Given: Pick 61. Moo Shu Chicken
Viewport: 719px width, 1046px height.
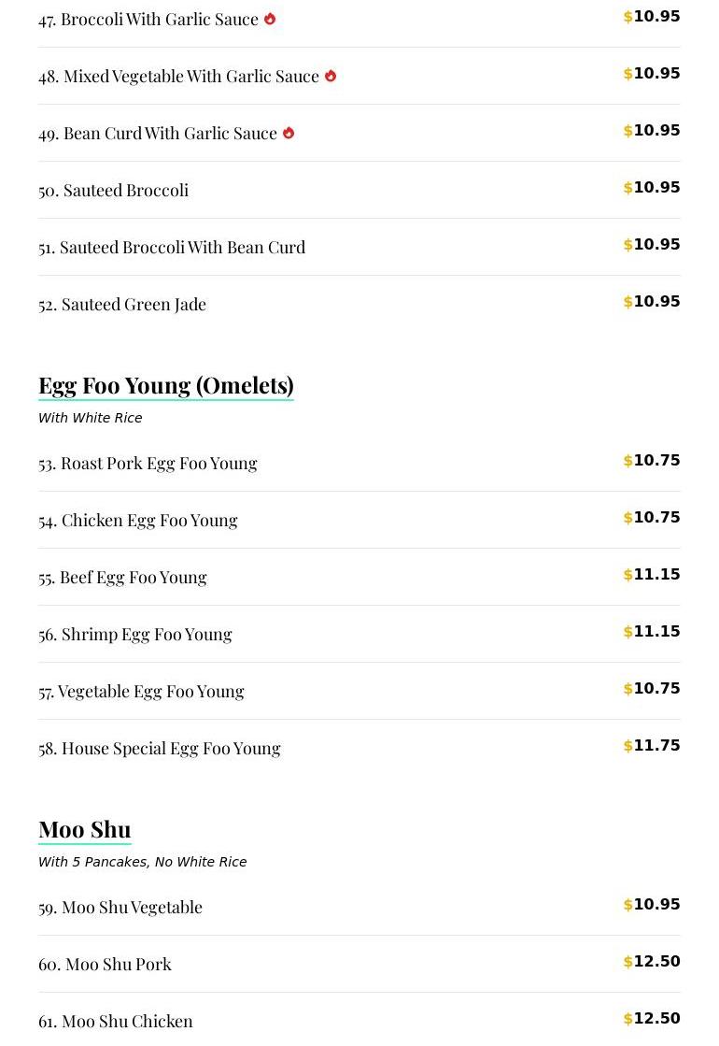Looking at the screenshot, I should coord(116,1021).
